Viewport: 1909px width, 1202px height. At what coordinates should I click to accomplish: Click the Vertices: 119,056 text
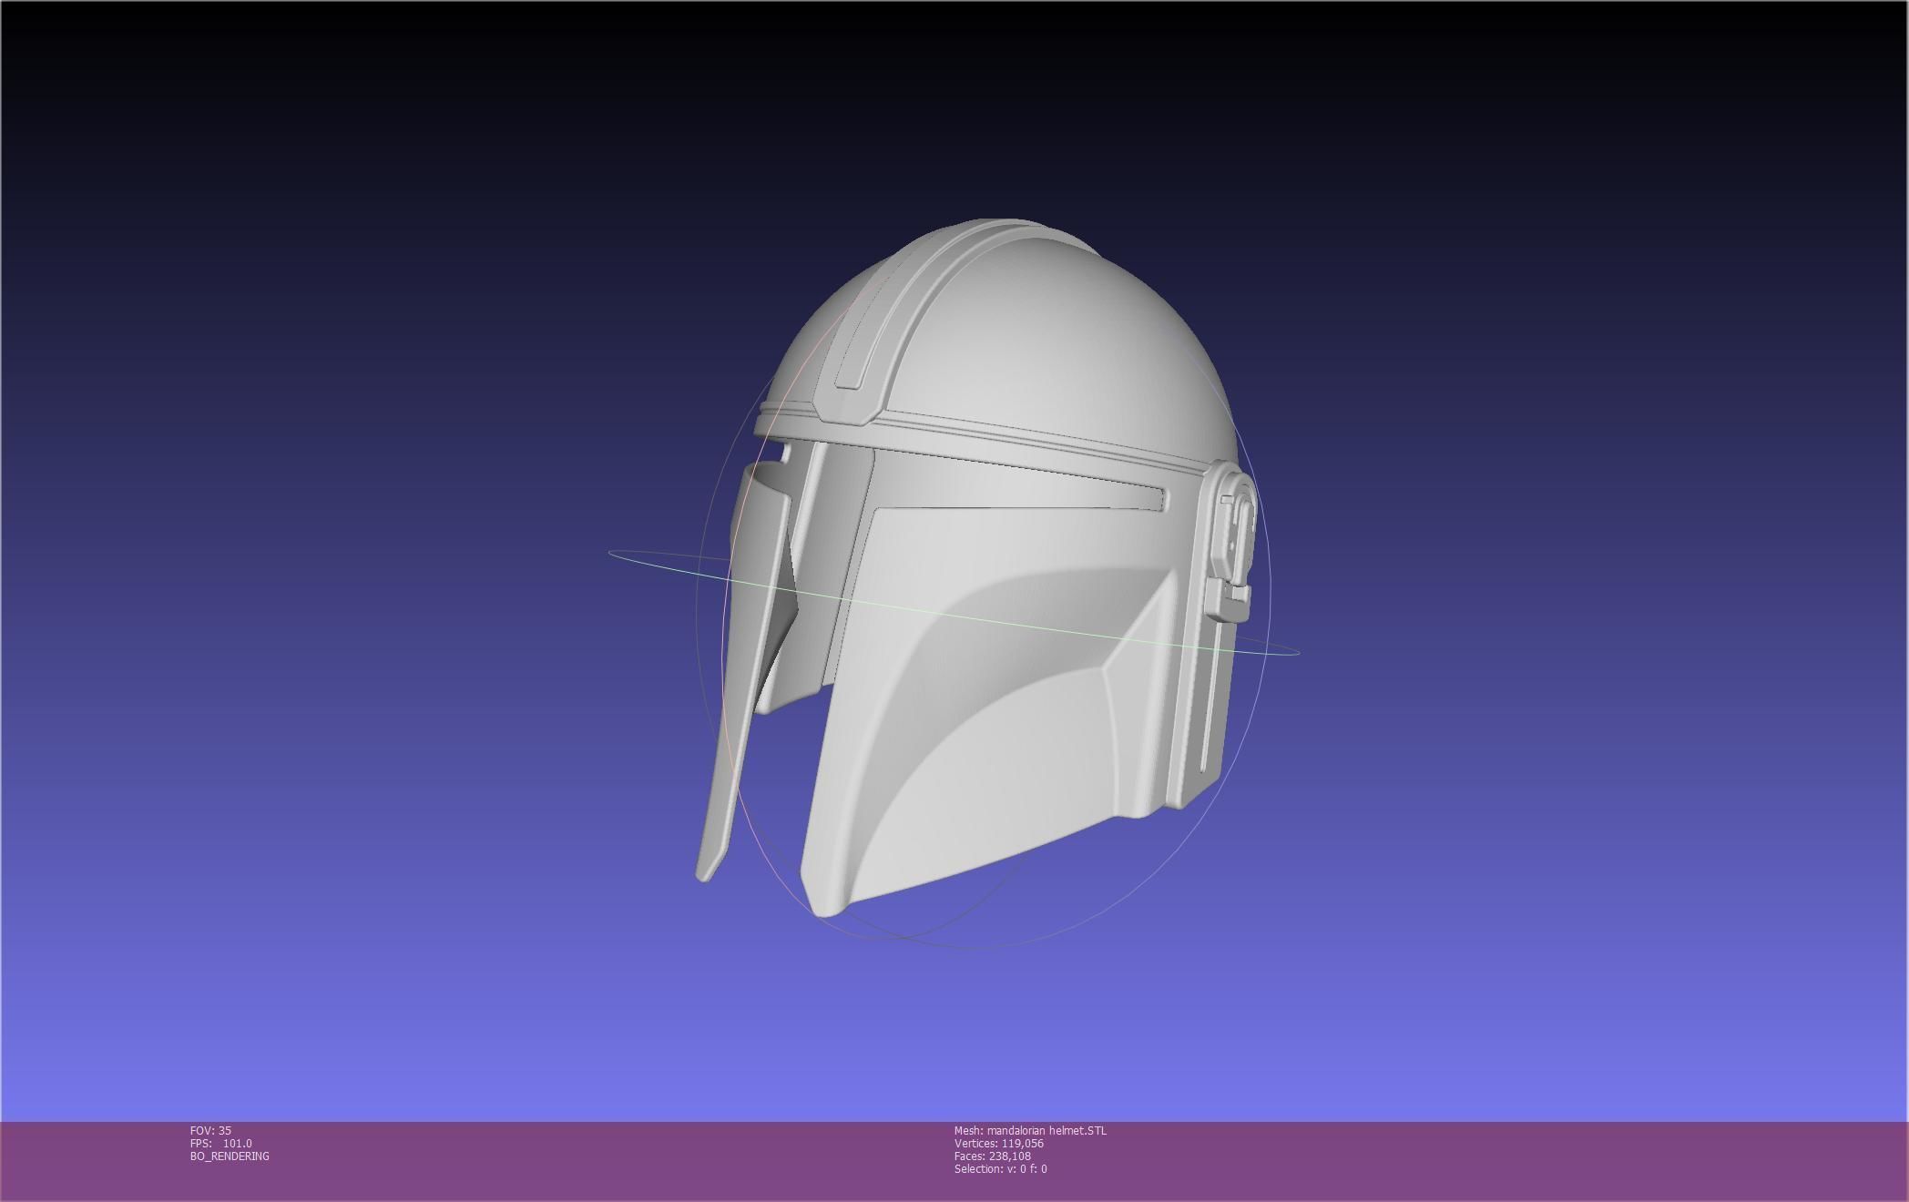[x=998, y=1143]
